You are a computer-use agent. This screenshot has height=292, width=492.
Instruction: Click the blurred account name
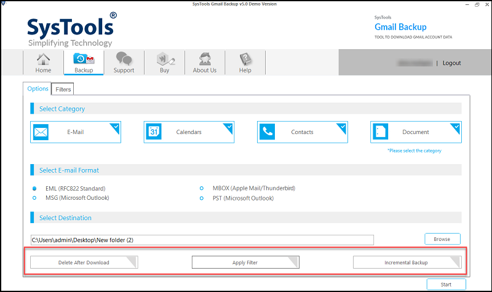click(415, 63)
